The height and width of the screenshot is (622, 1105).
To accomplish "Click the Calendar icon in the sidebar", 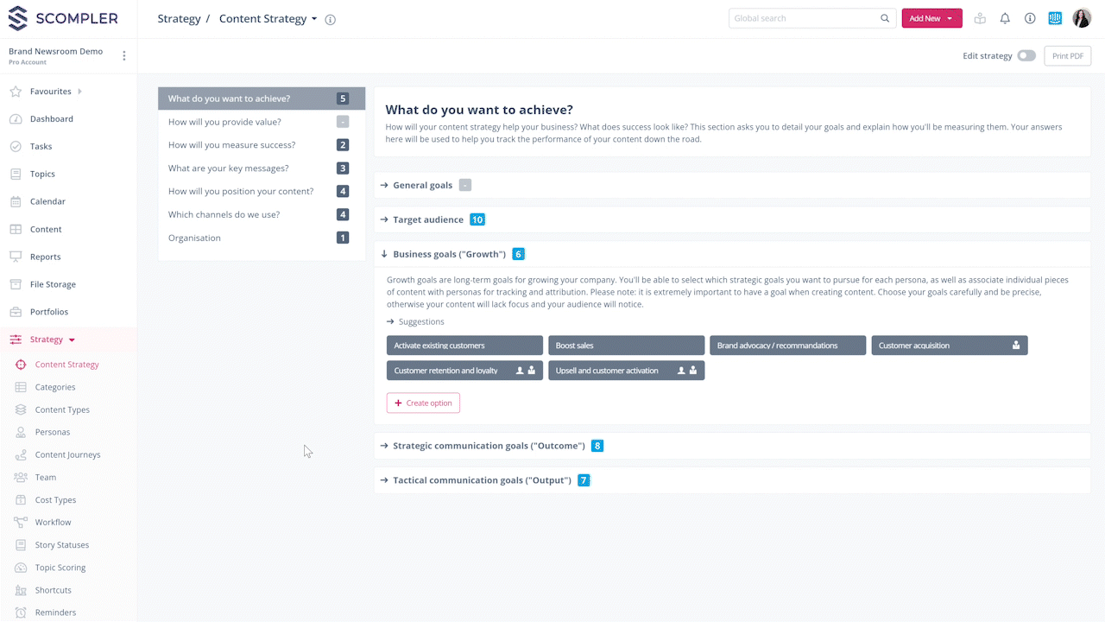I will 16,201.
